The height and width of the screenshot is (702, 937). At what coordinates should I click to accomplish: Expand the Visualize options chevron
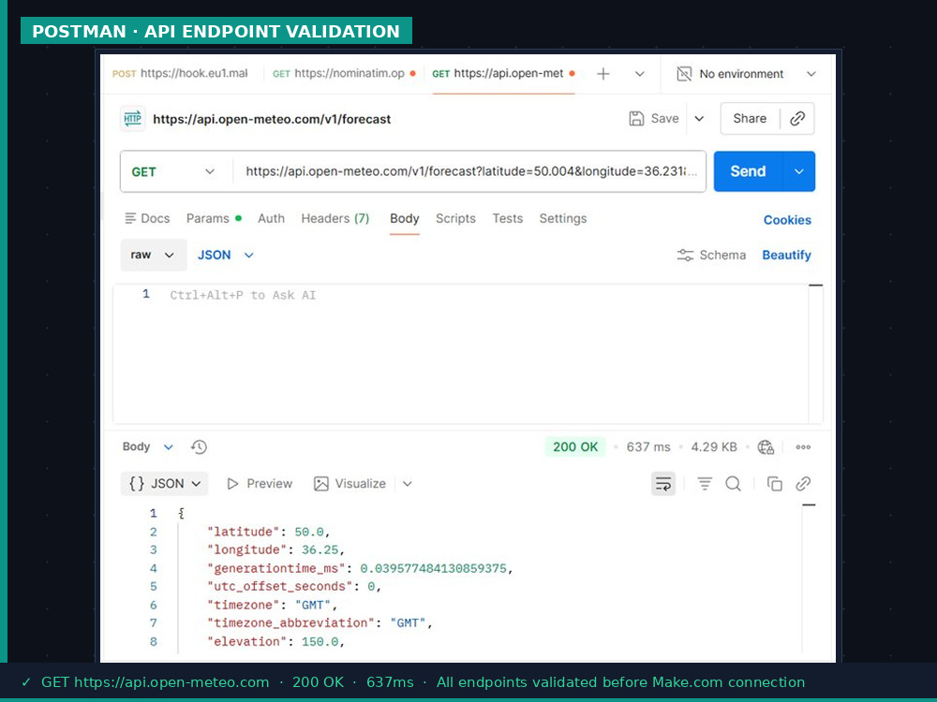point(408,484)
